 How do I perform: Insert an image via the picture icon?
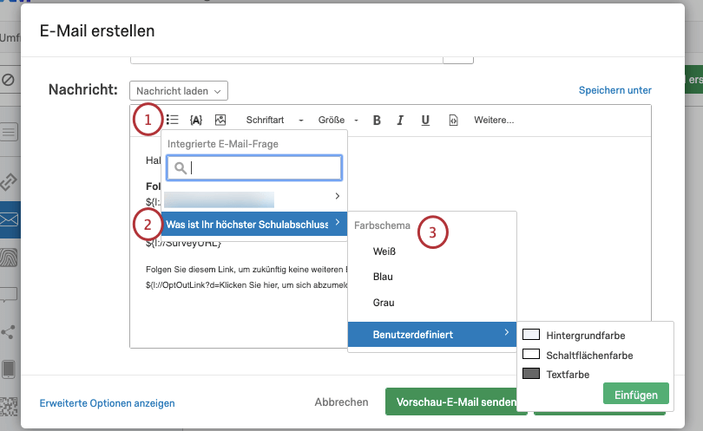220,120
